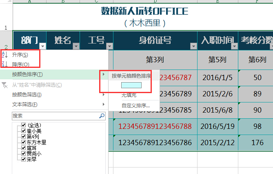Select the date cell 2015/2/6
The width and height of the screenshot is (273, 174).
[218, 94]
